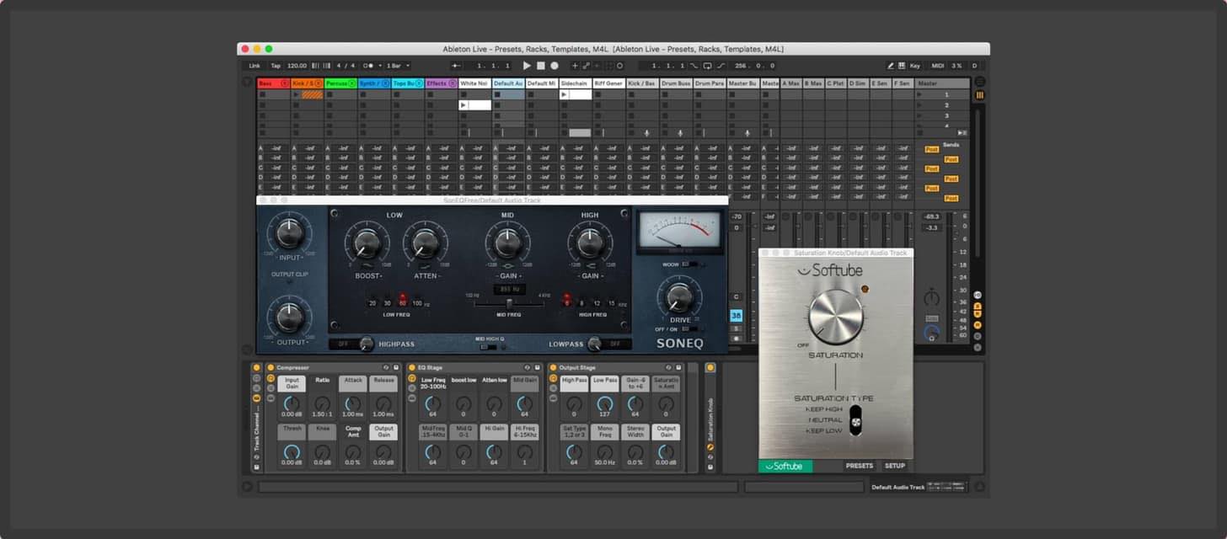The height and width of the screenshot is (539, 1227).
Task: Click the highlighted 38 track number button
Action: pyautogui.click(x=736, y=316)
